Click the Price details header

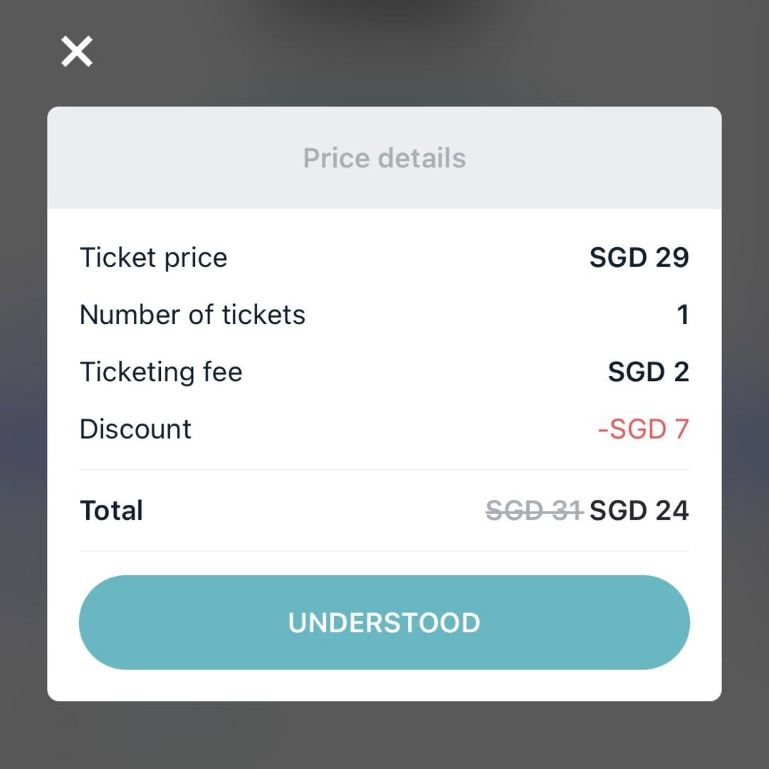point(384,157)
